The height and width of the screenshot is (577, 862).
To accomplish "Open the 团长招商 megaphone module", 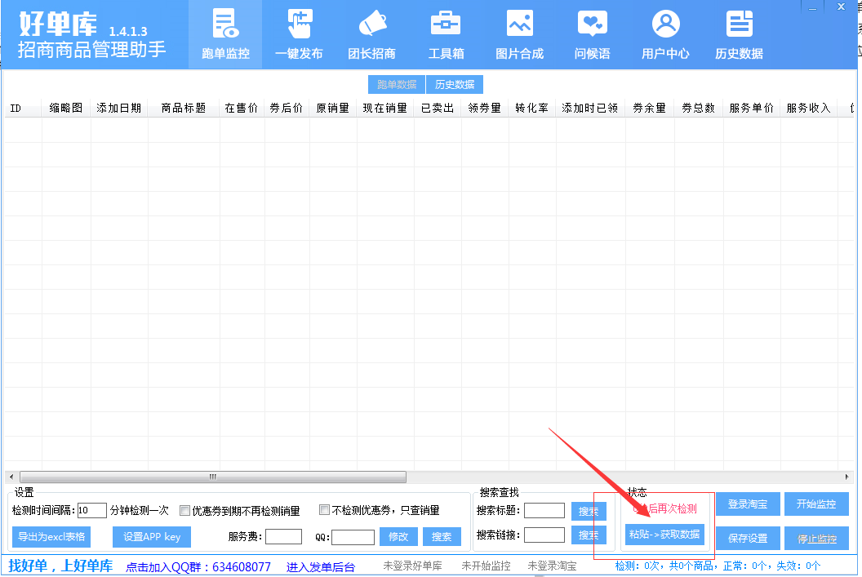I will click(x=372, y=34).
